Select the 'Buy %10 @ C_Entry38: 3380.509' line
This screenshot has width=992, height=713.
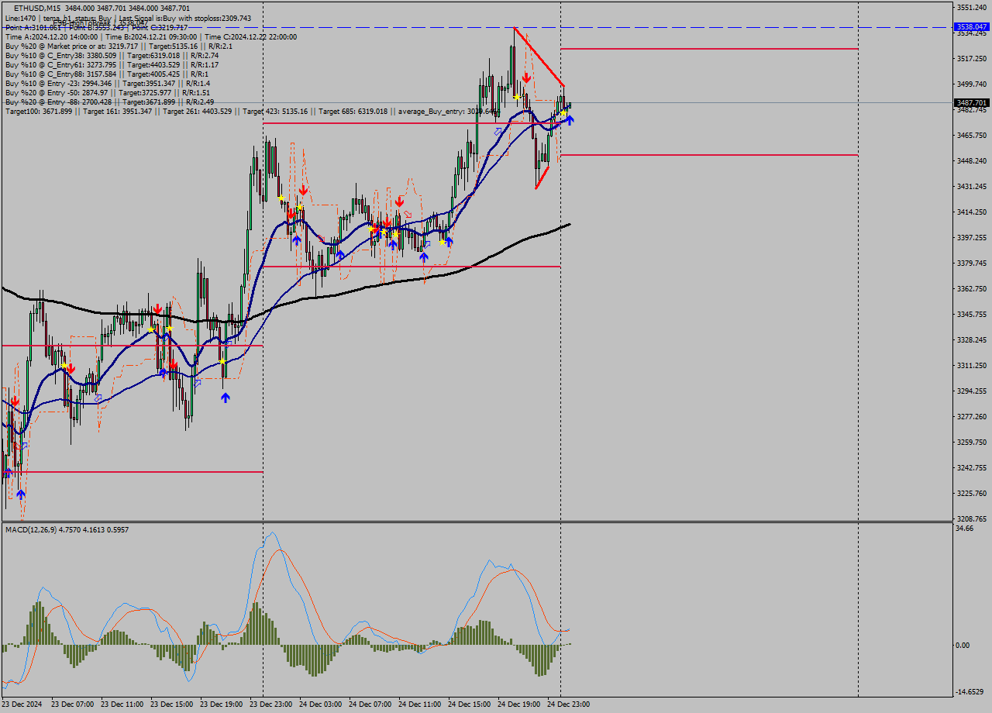112,55
